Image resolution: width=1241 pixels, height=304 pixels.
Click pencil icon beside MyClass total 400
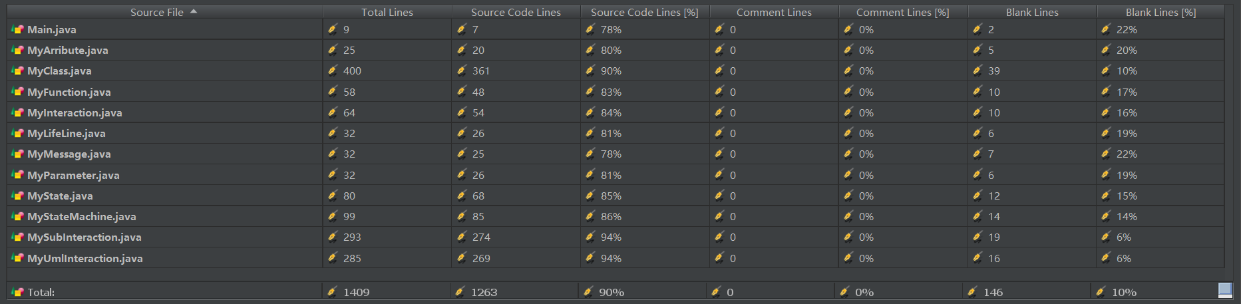333,71
